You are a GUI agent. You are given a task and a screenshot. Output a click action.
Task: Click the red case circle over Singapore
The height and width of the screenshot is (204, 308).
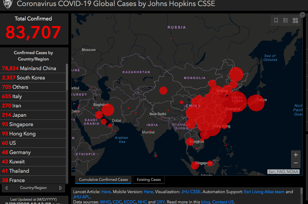[195, 165]
